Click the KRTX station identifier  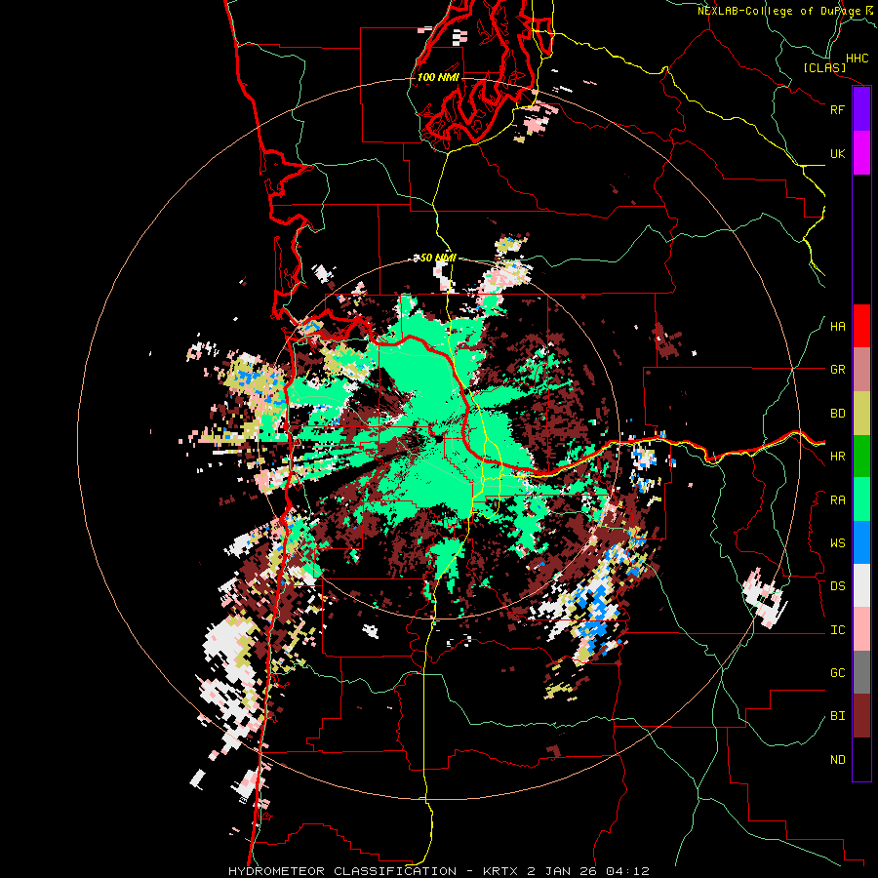[x=501, y=871]
